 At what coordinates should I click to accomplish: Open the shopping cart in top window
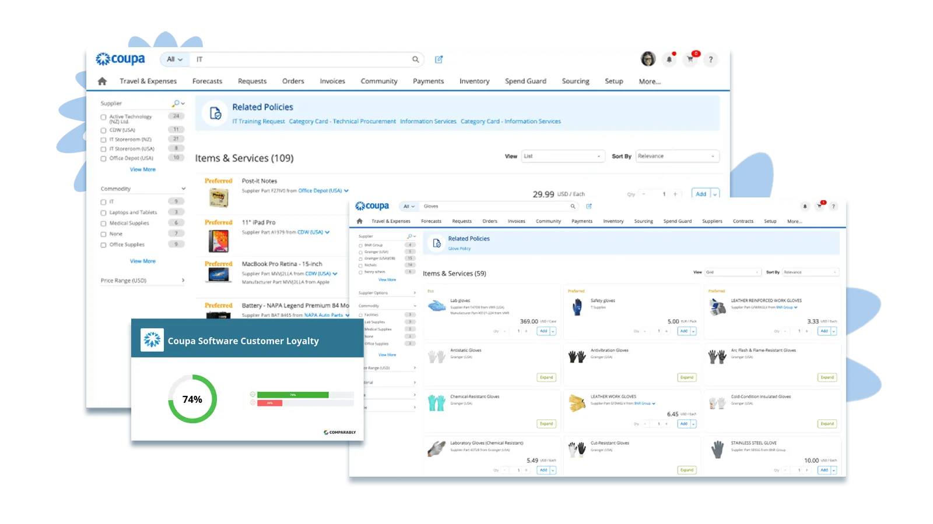(x=690, y=59)
